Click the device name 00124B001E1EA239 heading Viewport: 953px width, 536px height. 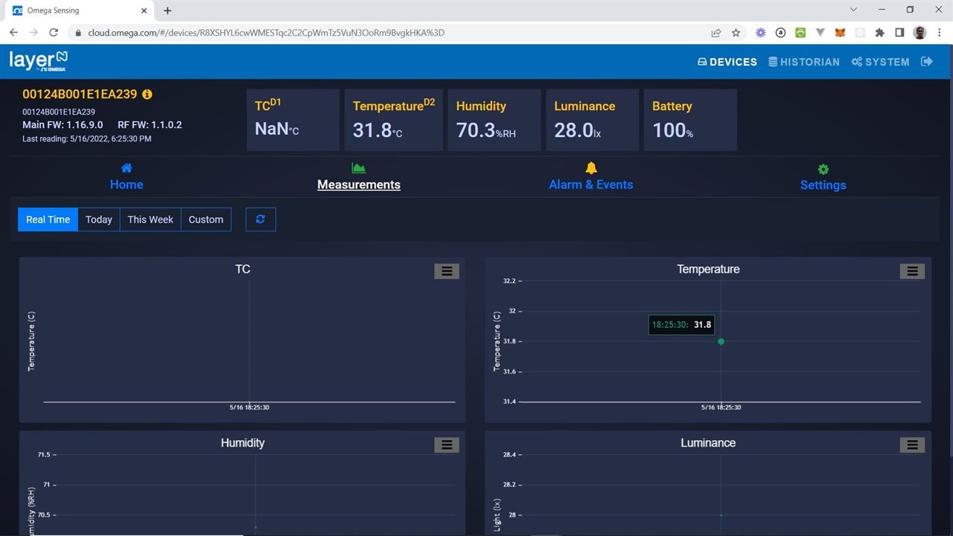tap(80, 95)
